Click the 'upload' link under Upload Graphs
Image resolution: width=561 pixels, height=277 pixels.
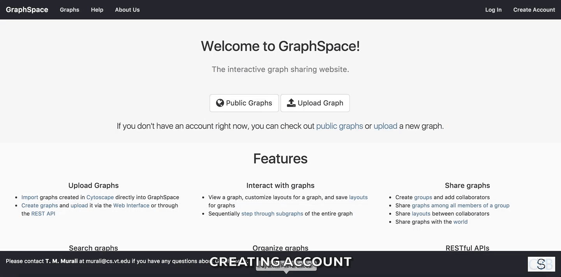click(x=79, y=205)
